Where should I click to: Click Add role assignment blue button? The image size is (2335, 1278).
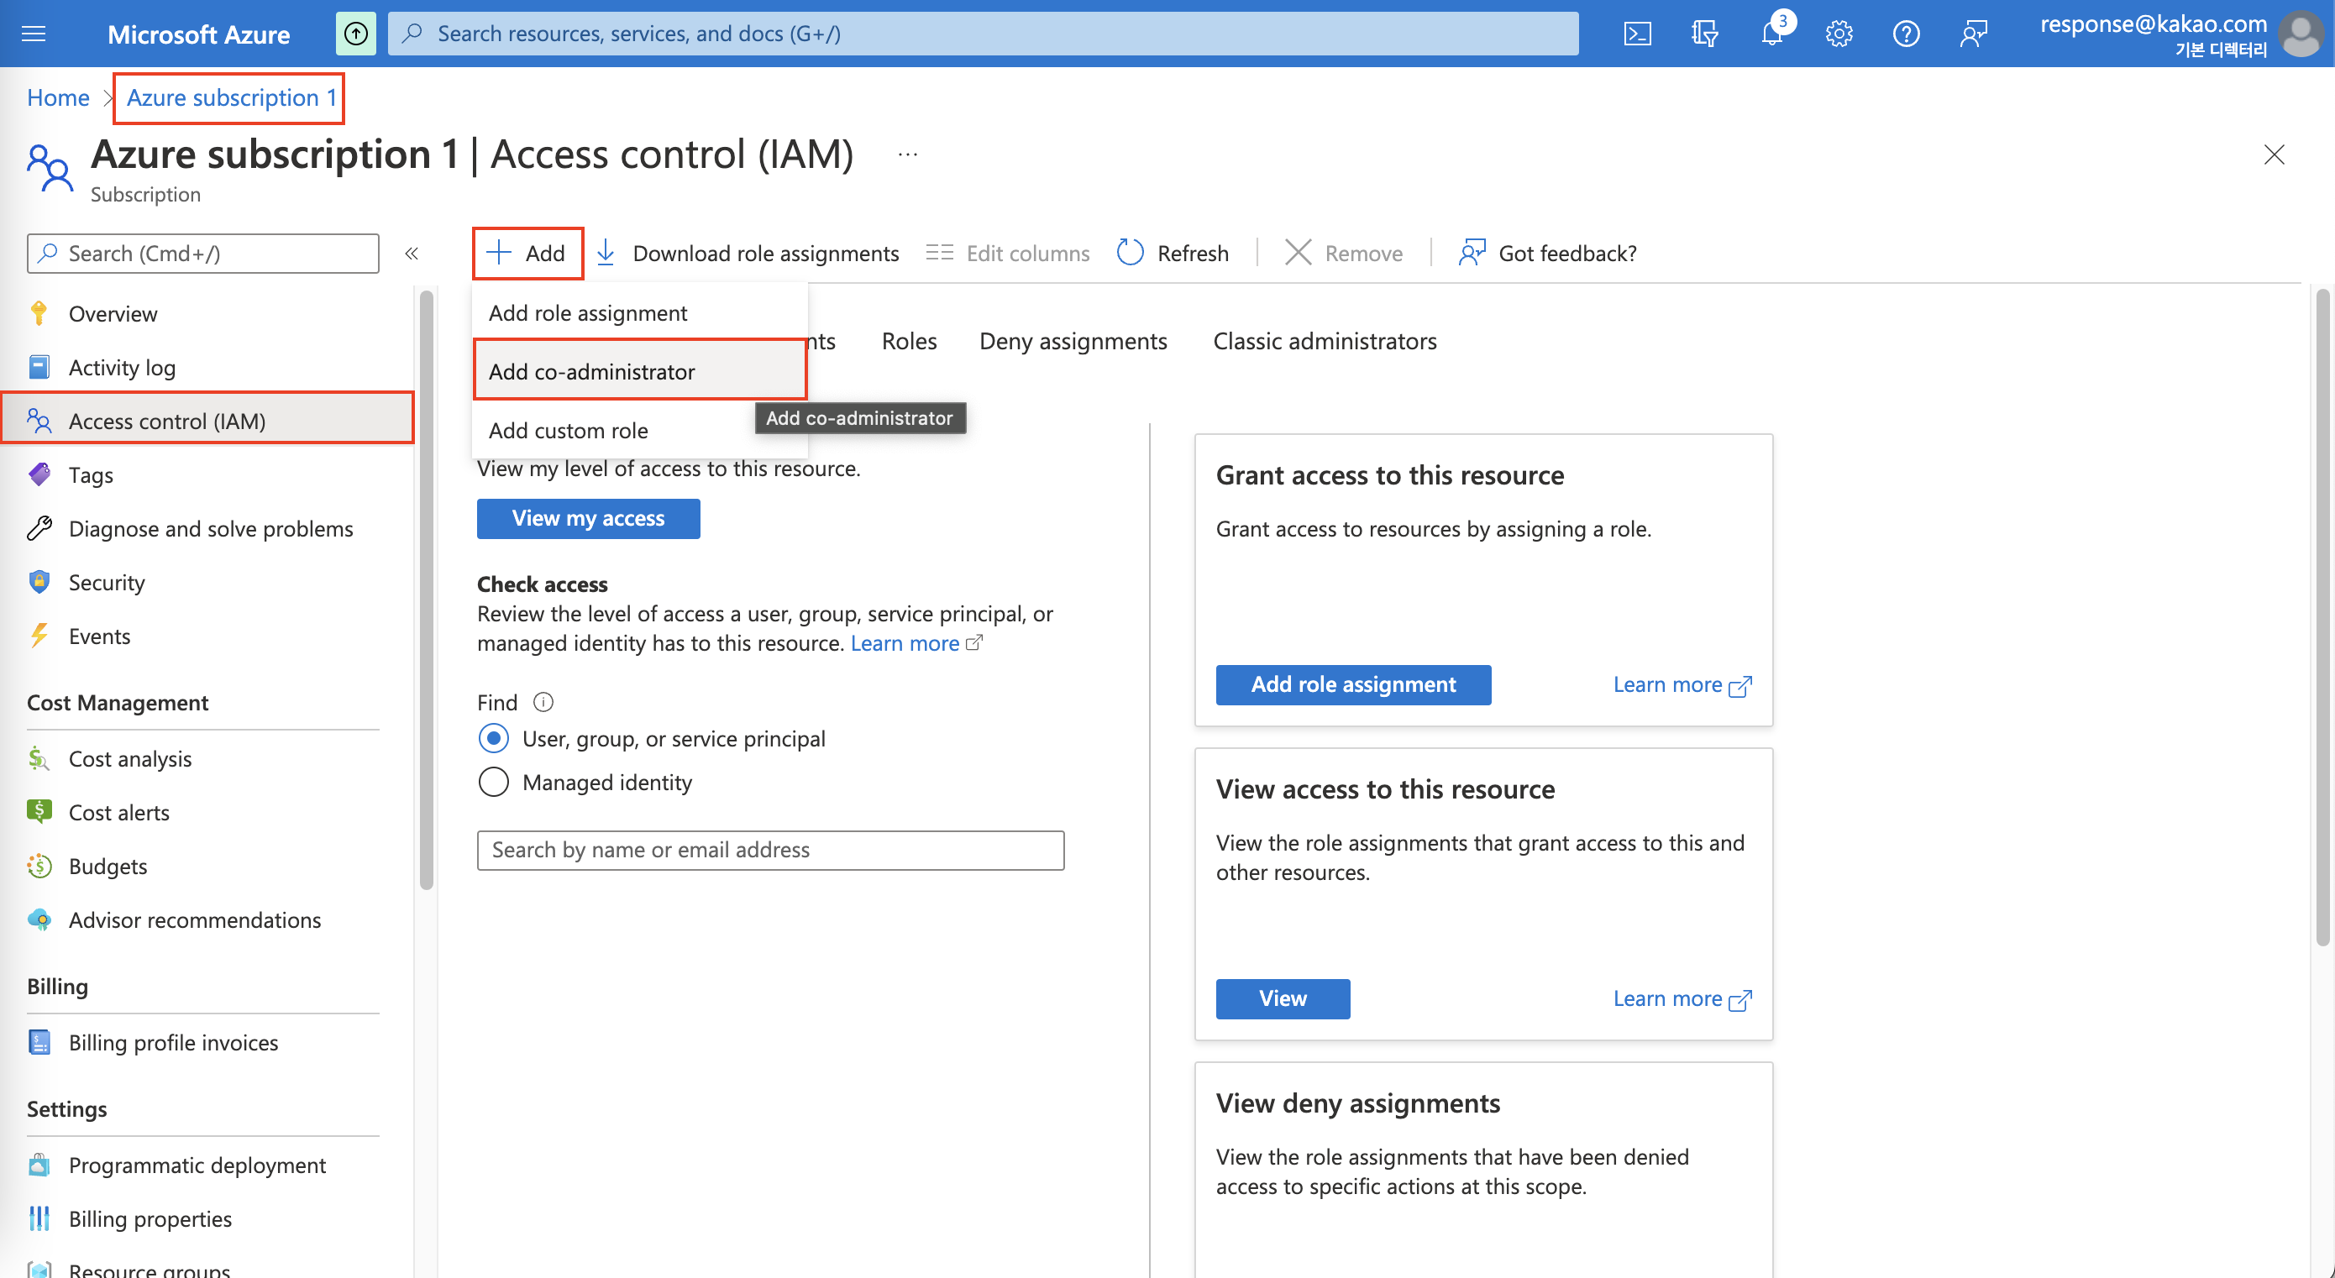click(x=1353, y=684)
